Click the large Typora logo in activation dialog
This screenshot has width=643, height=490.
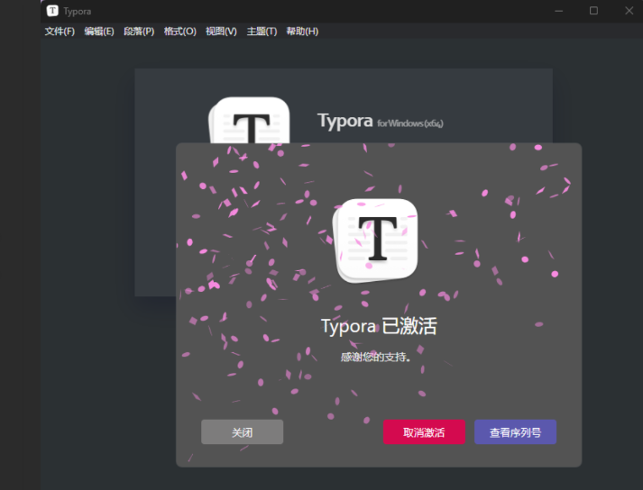click(x=376, y=240)
